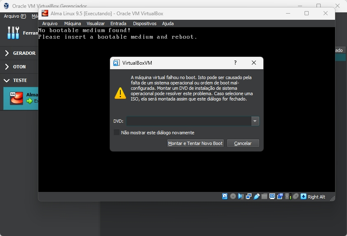
Task: Open Arquivo (F) menu in Manager window
Action: pyautogui.click(x=15, y=16)
